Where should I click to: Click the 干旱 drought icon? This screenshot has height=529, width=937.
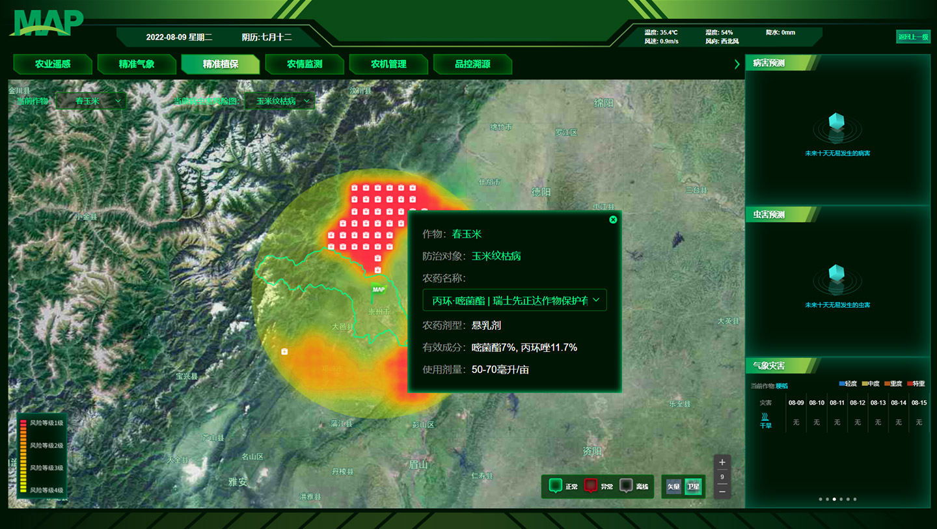766,416
